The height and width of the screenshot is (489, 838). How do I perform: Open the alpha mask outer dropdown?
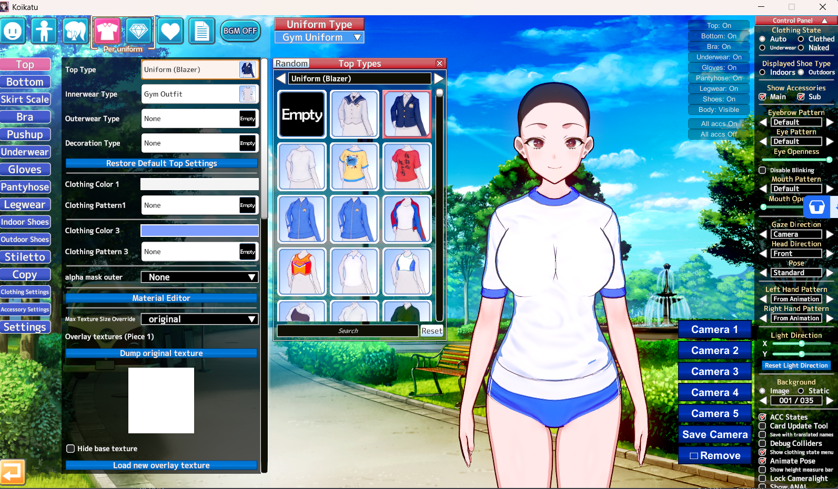point(199,277)
